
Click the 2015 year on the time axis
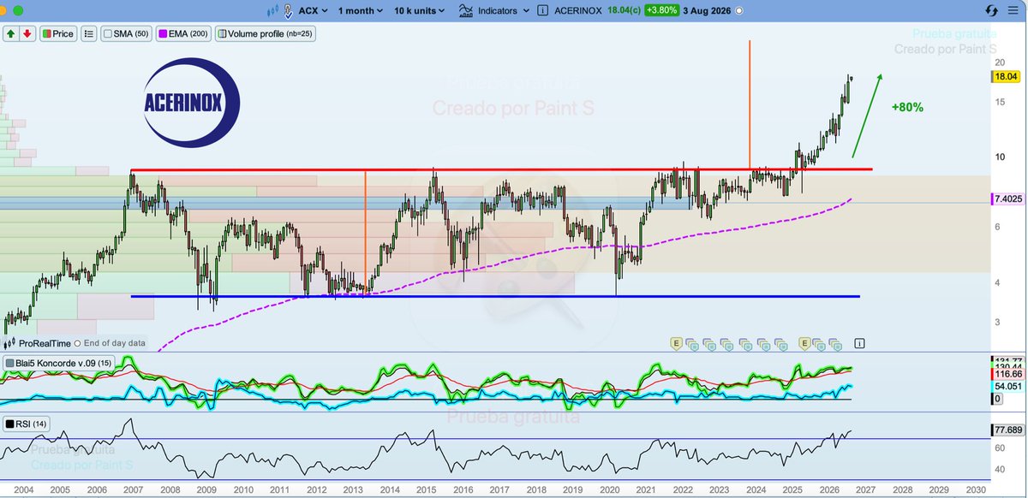(x=427, y=489)
